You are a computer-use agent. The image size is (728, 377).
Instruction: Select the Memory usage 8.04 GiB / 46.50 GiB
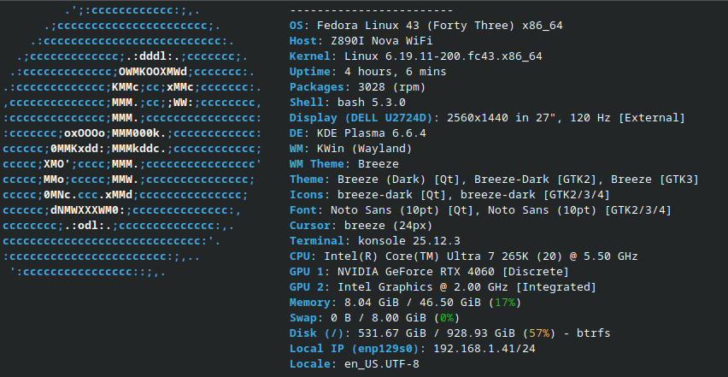point(413,303)
